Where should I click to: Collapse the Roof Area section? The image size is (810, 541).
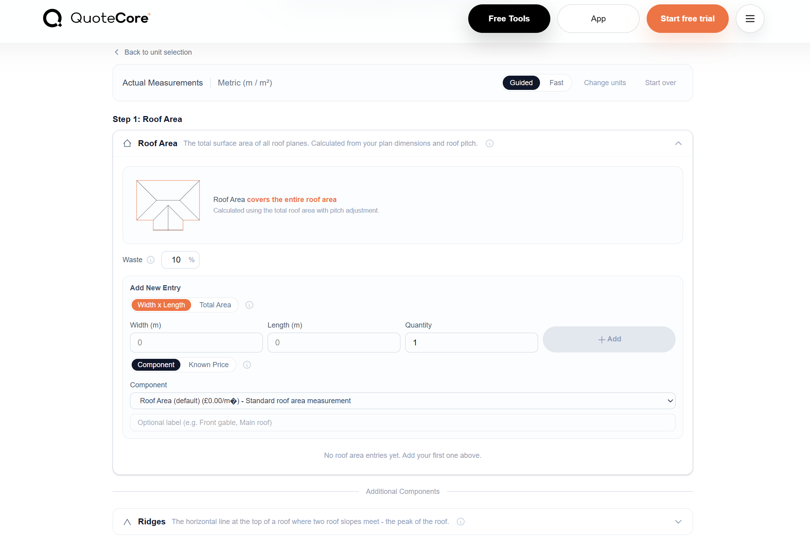678,143
